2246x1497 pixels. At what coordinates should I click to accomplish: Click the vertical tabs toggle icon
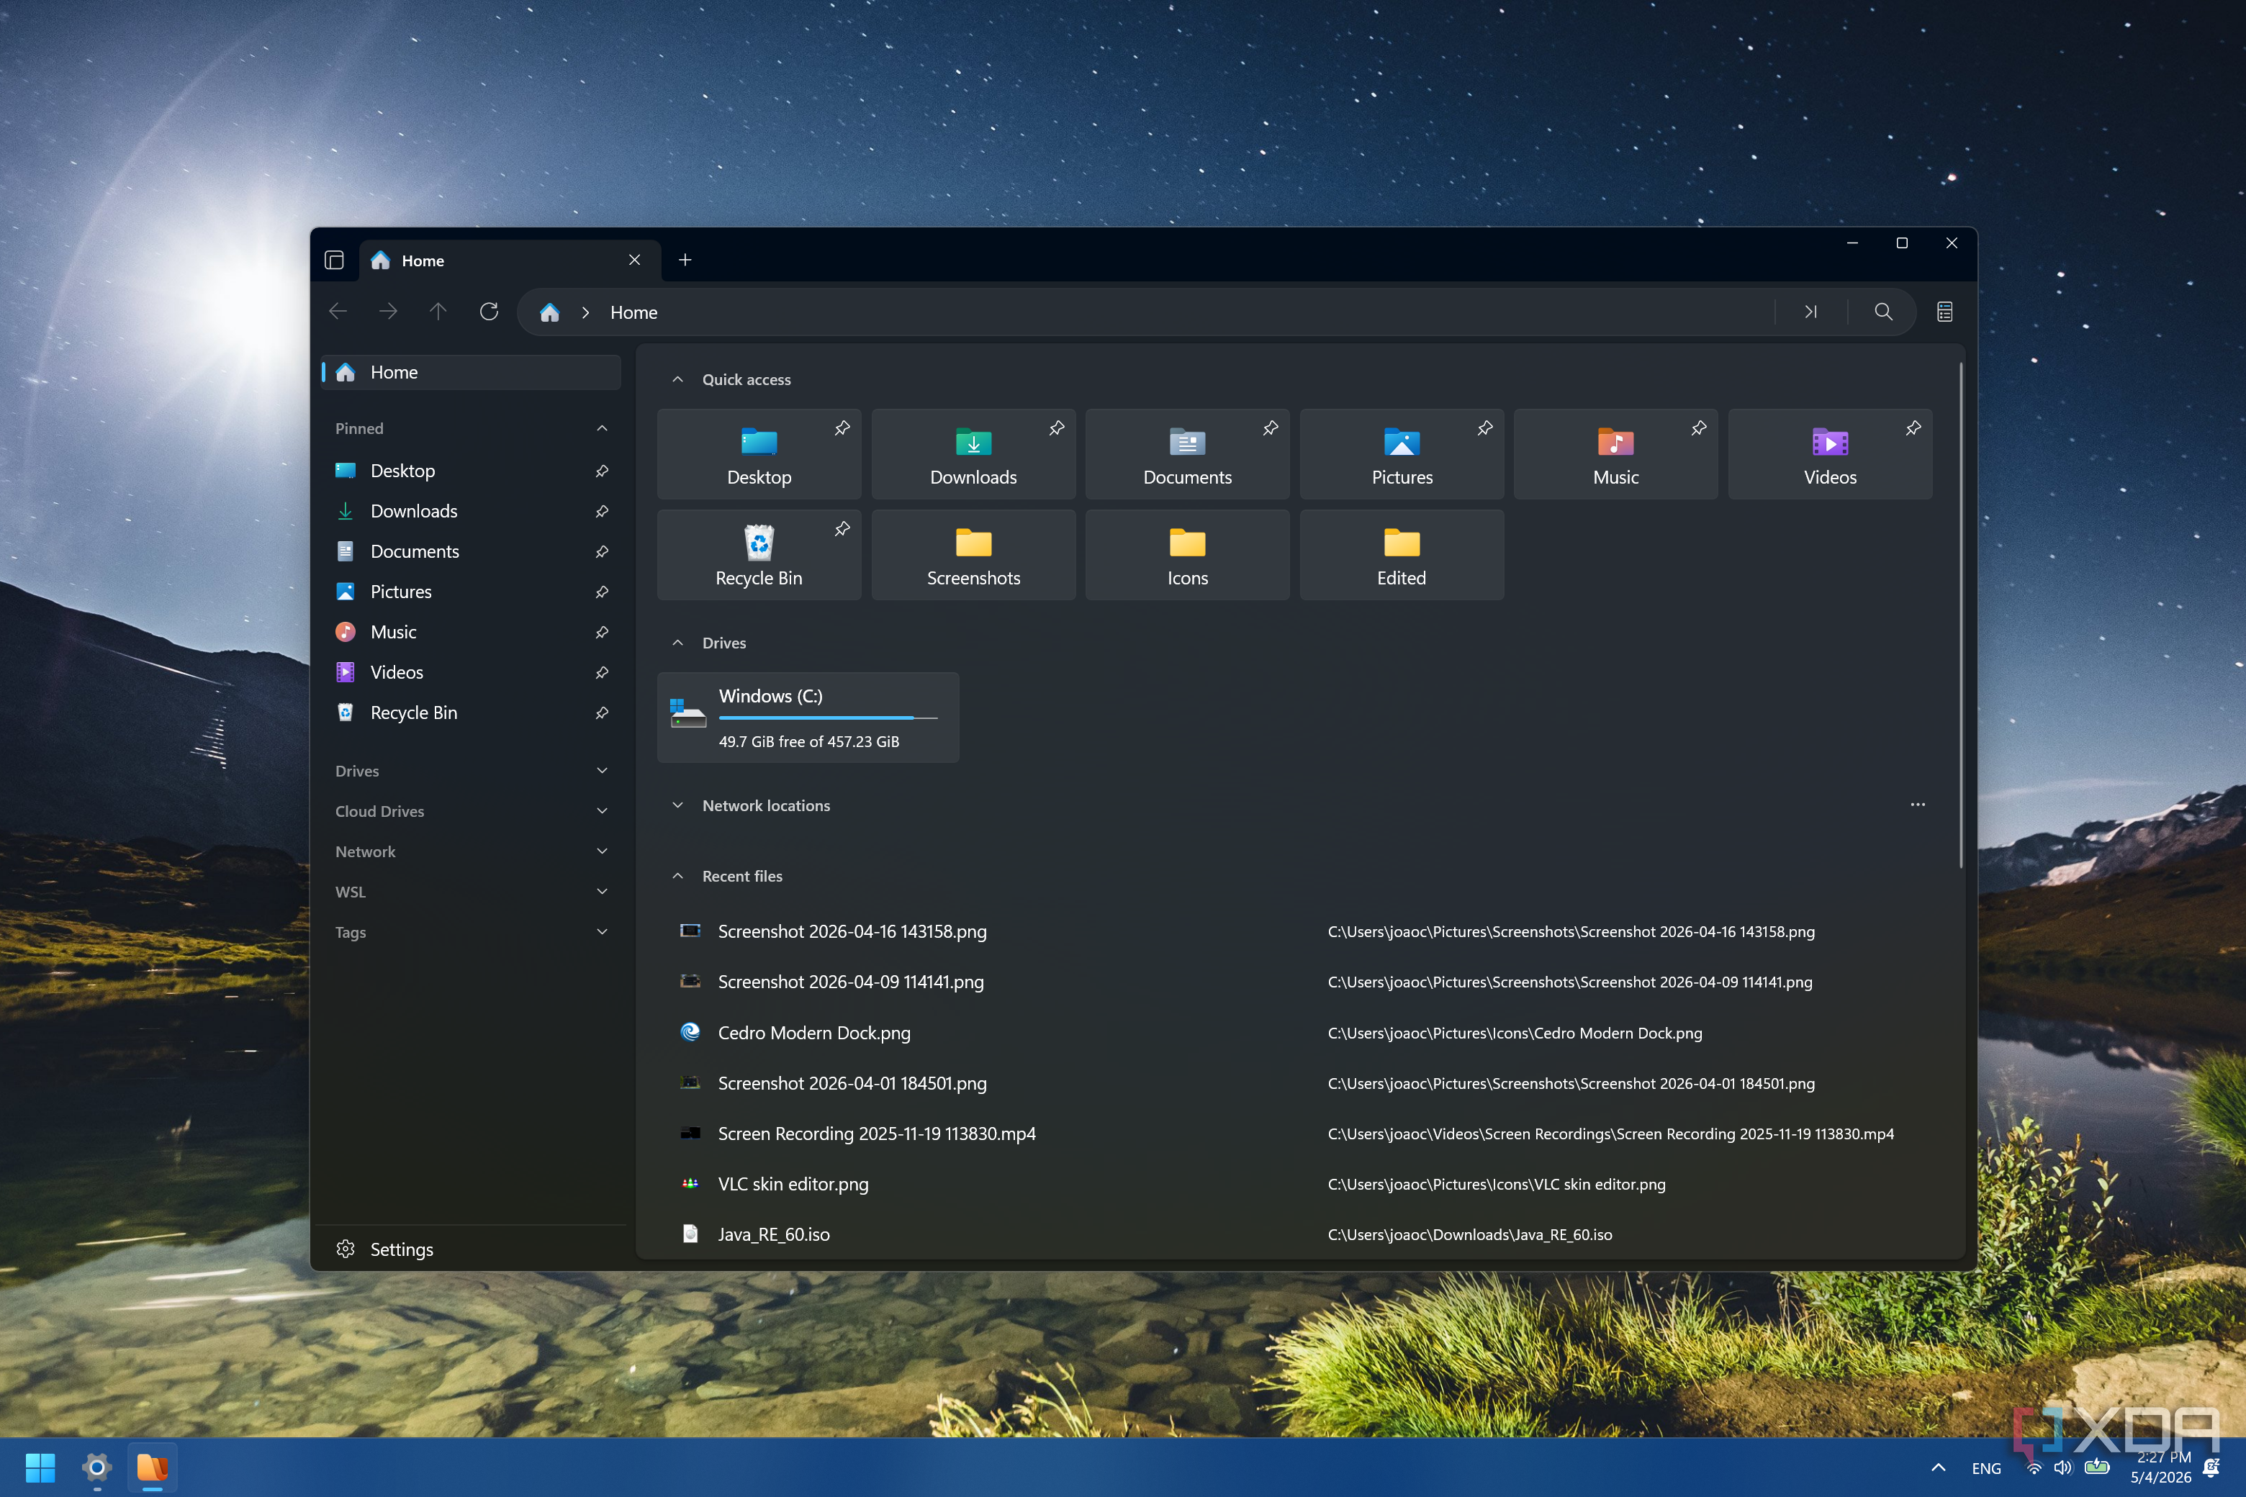click(x=334, y=261)
